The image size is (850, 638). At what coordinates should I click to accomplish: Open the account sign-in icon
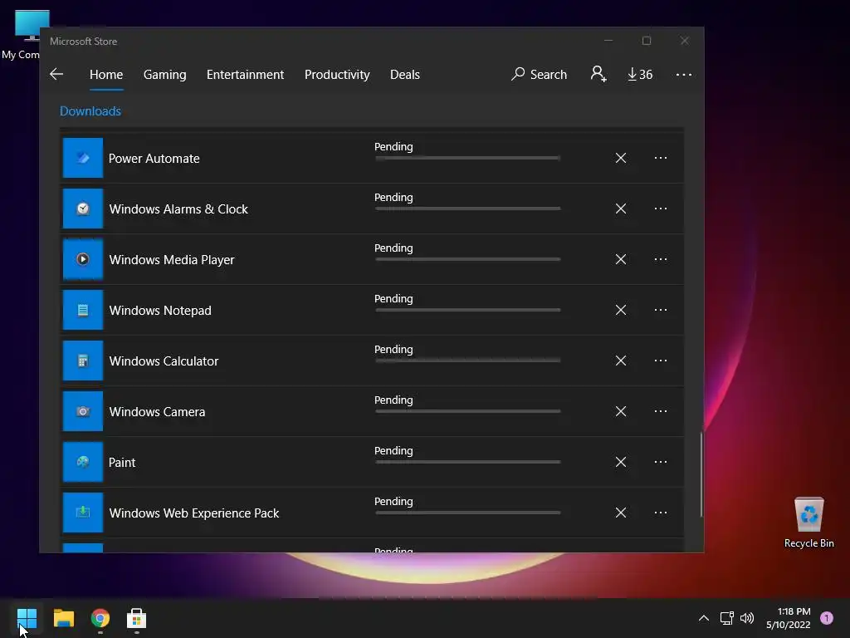coord(598,74)
